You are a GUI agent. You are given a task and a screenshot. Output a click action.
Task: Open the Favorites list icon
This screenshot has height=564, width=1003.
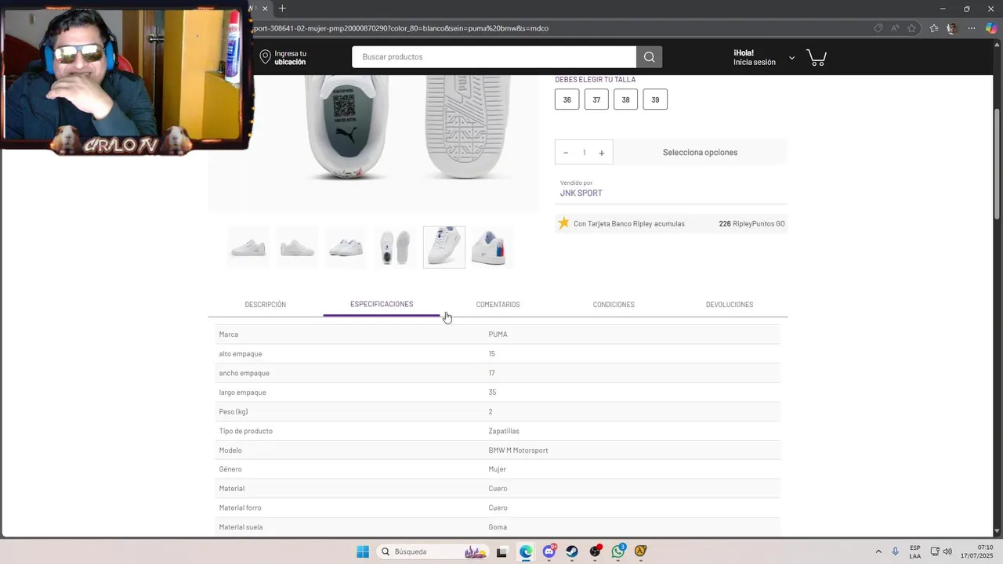[x=934, y=28]
